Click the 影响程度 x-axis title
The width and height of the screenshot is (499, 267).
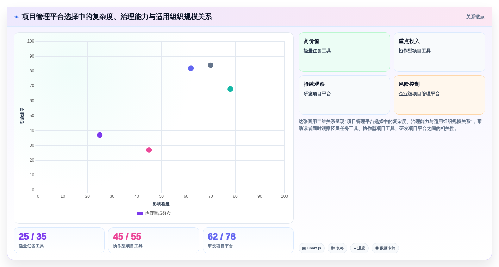(161, 204)
